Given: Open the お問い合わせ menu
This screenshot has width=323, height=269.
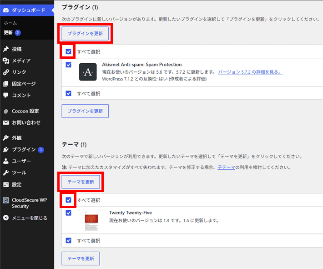Looking at the screenshot, I should tap(27, 122).
